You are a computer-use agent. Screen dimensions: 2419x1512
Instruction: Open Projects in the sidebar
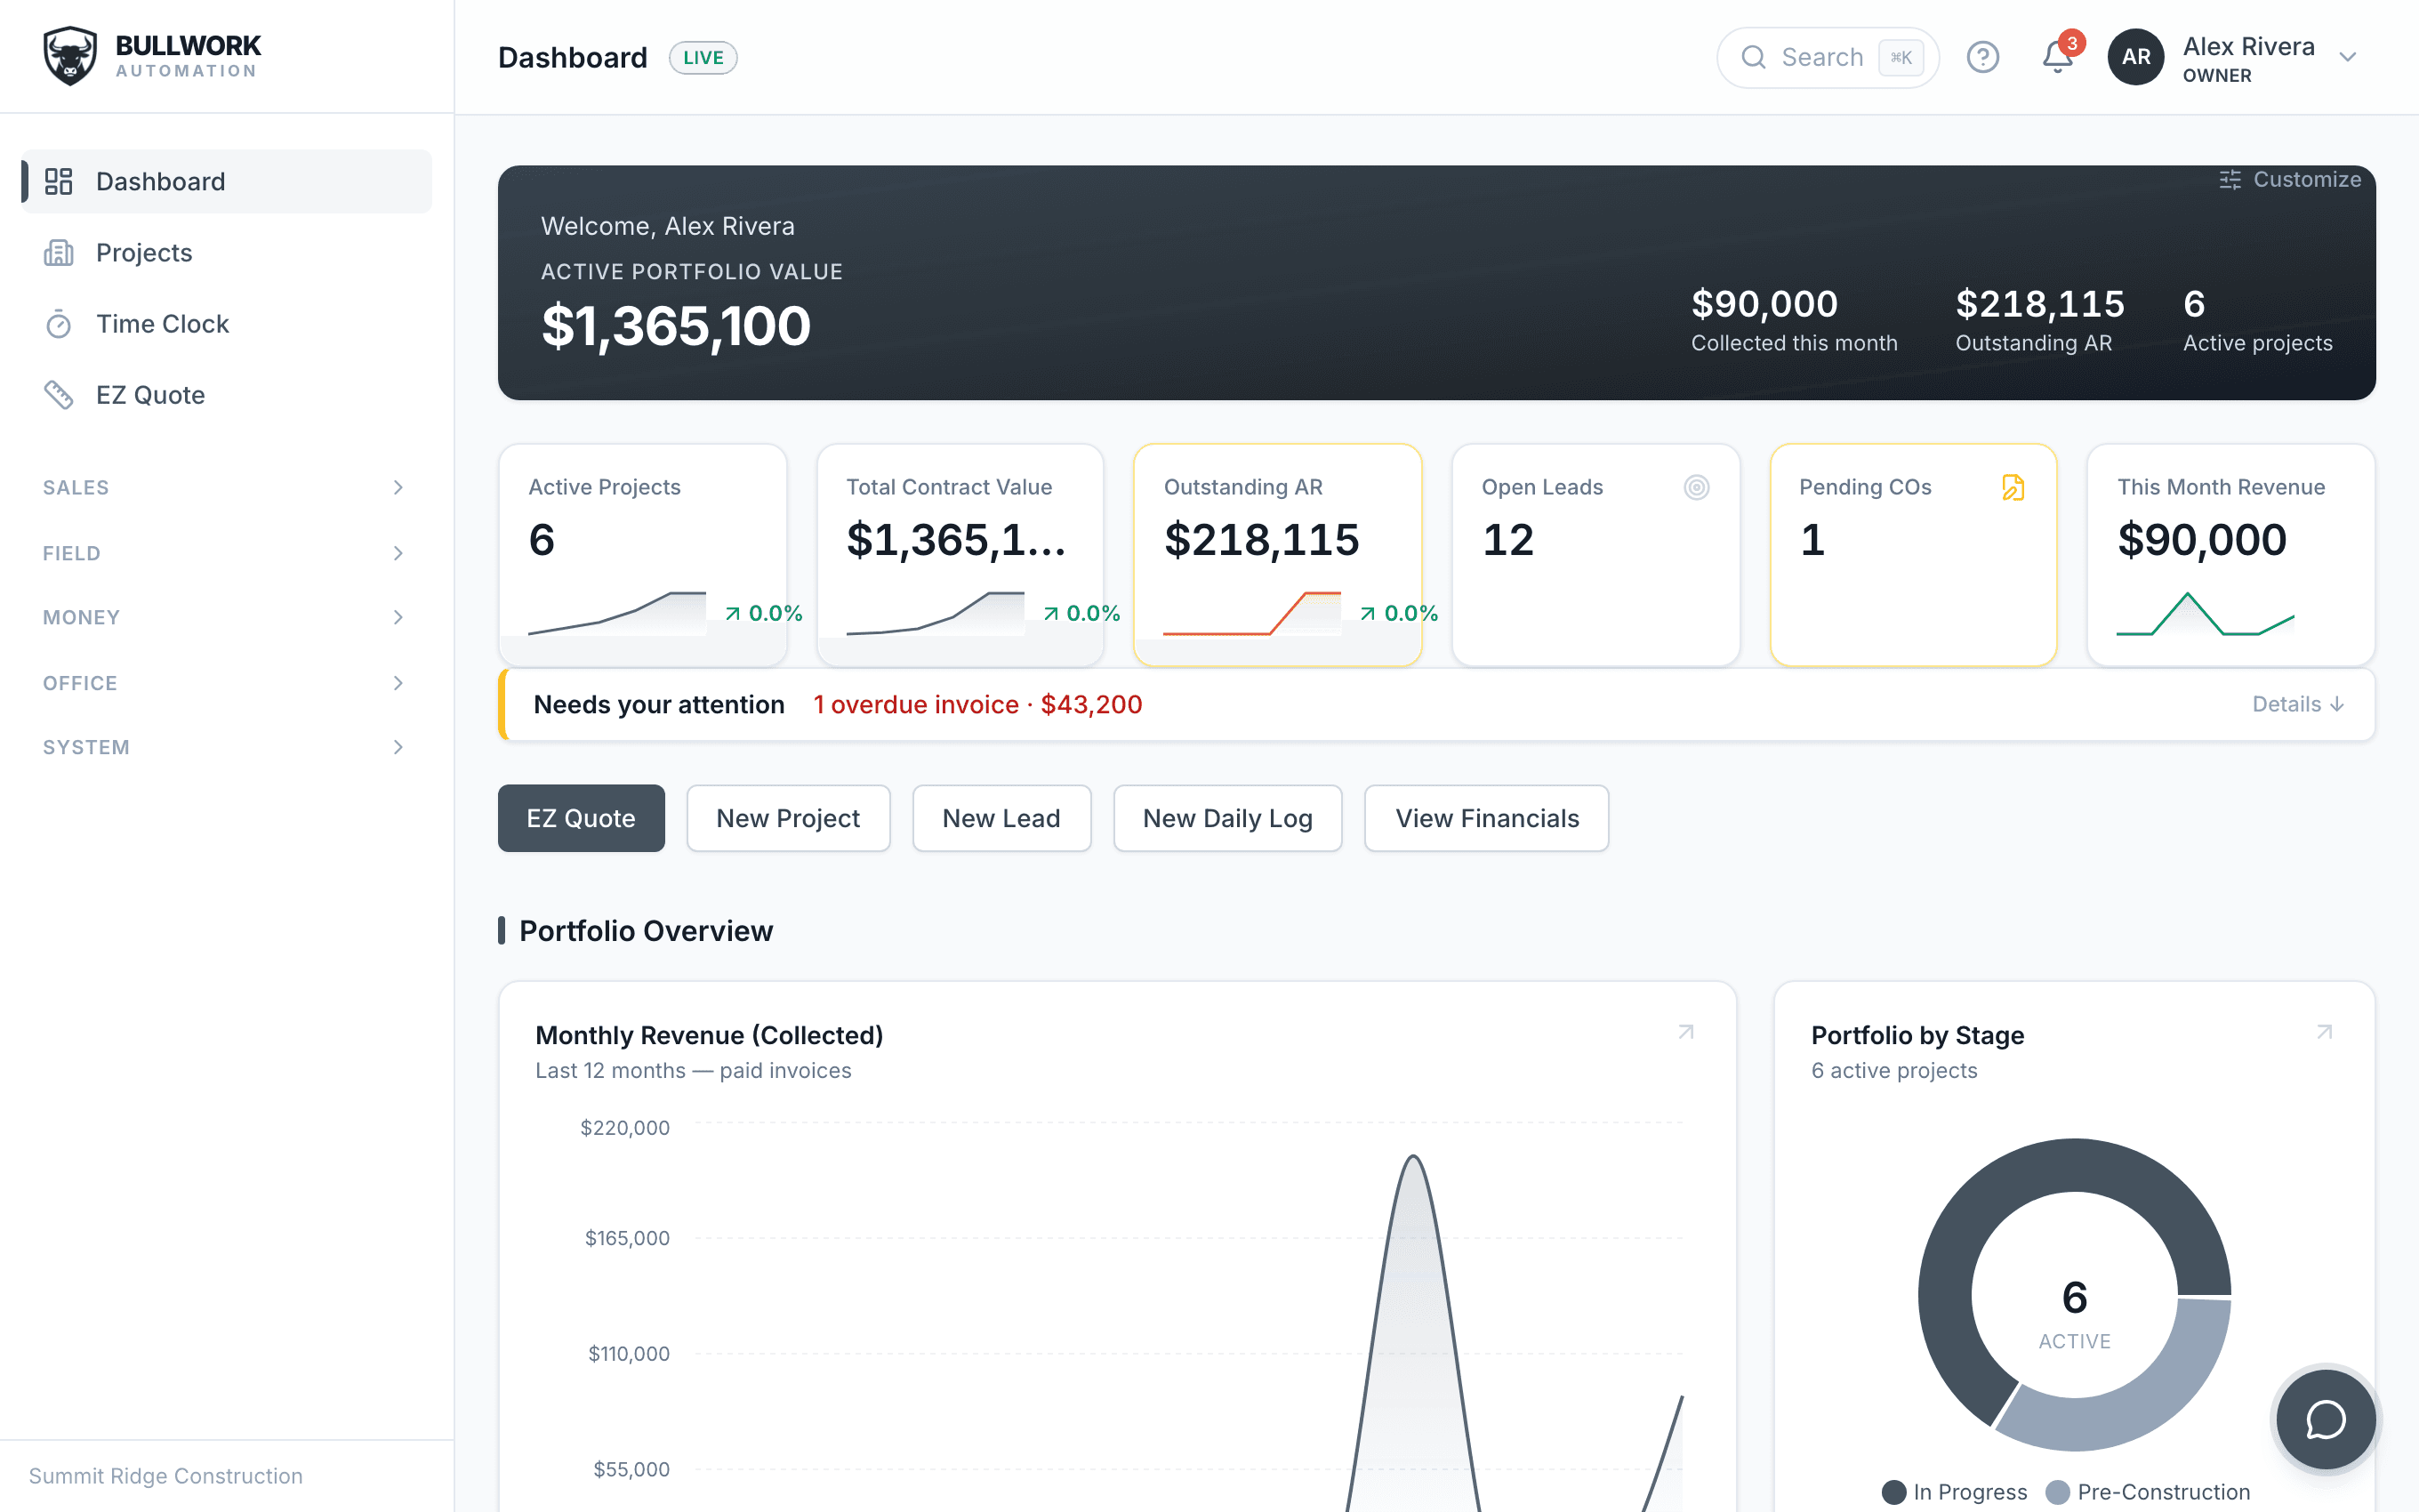(227, 253)
